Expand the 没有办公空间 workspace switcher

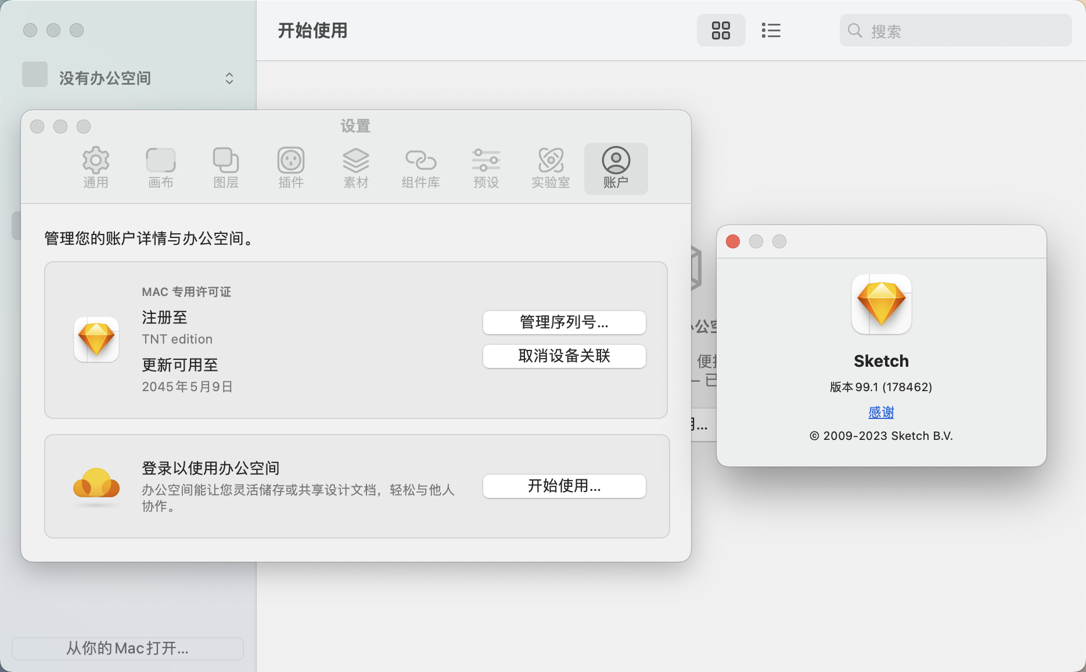tap(229, 78)
